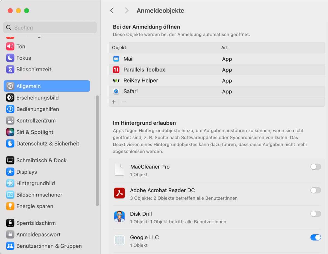This screenshot has width=328, height=254.
Task: Turn on the Disk Drill background toggle
Action: pos(316,214)
